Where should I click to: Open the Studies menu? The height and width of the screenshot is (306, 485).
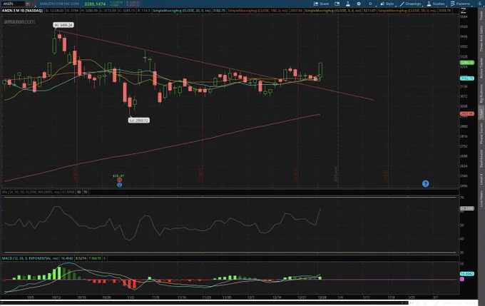(436, 4)
